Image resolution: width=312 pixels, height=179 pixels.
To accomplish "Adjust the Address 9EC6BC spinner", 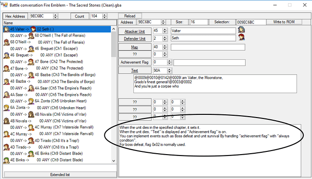I will pyautogui.click(x=163, y=22).
